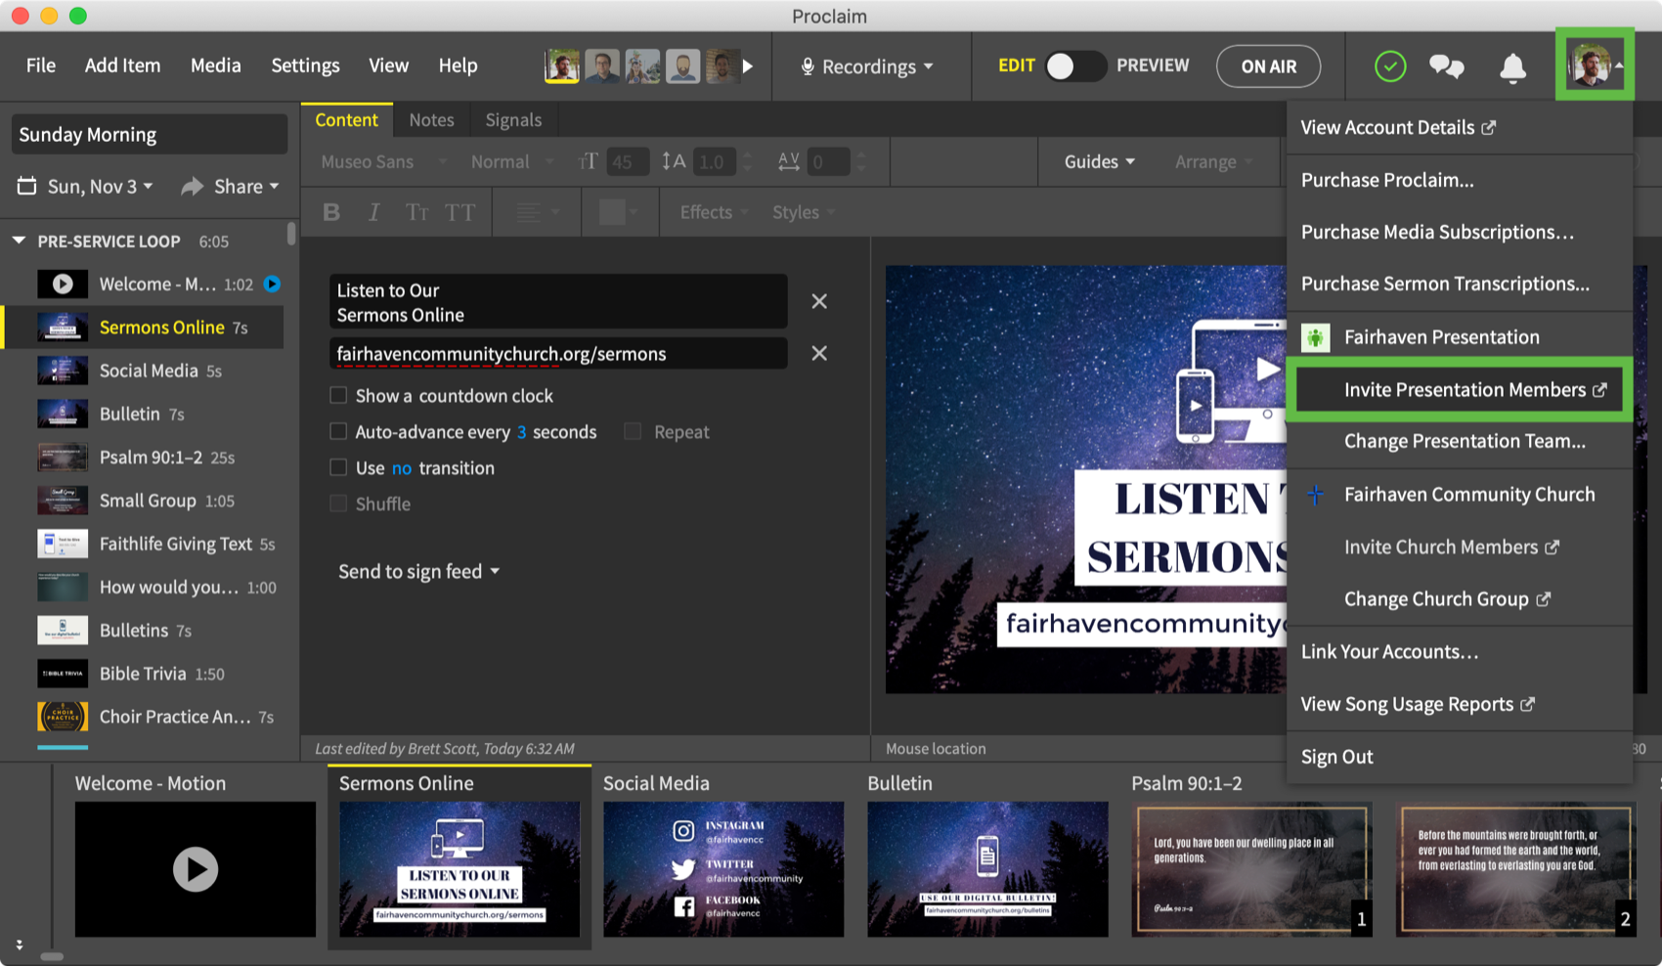Toggle the Edit/Preview switch

click(1074, 66)
